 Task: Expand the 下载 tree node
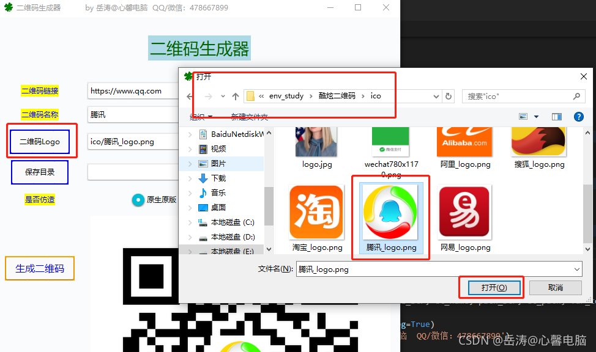point(190,178)
